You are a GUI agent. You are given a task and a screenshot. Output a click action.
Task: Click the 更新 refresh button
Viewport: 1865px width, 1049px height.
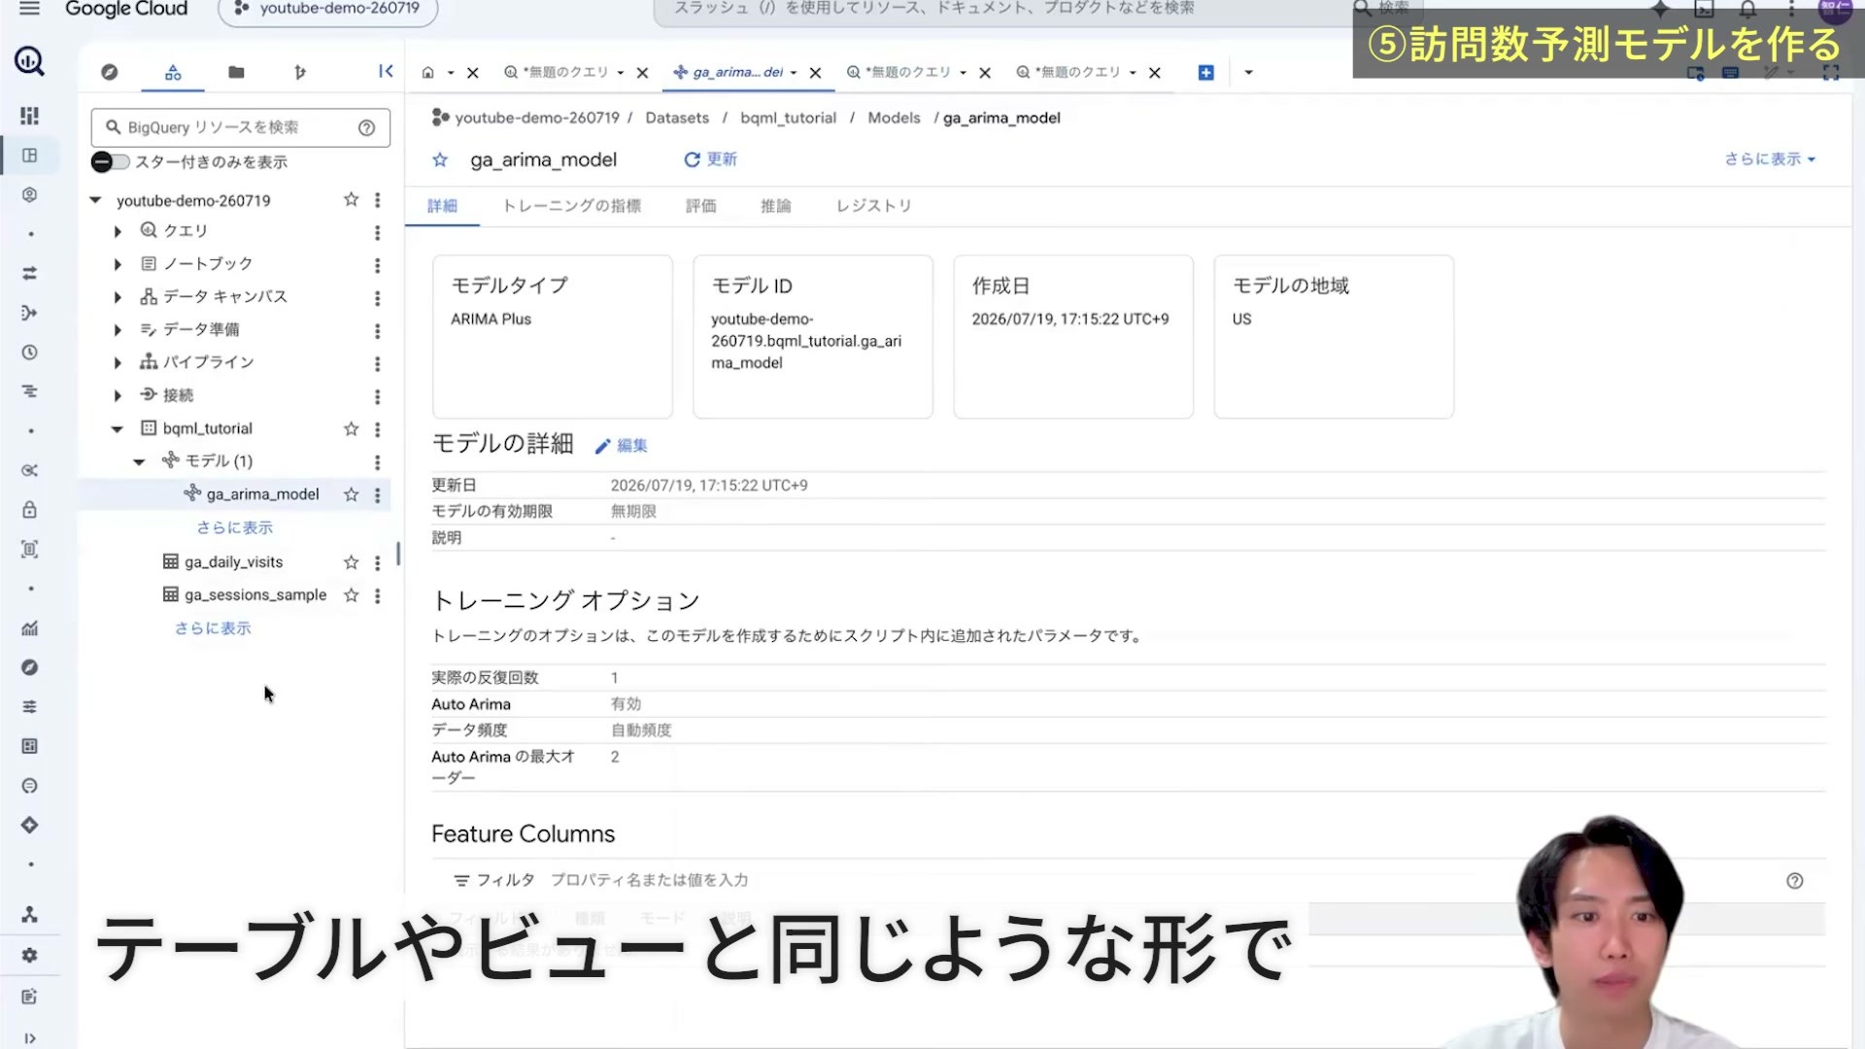[710, 159]
